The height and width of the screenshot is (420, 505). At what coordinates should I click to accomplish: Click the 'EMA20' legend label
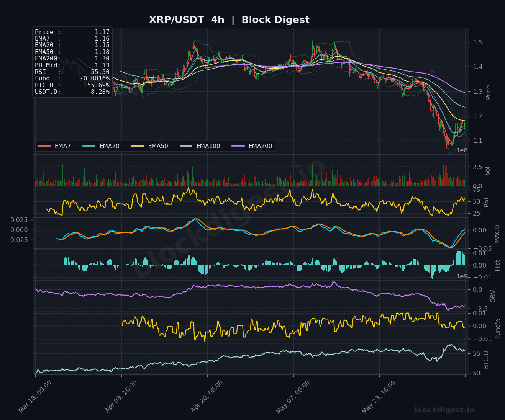pyautogui.click(x=110, y=146)
